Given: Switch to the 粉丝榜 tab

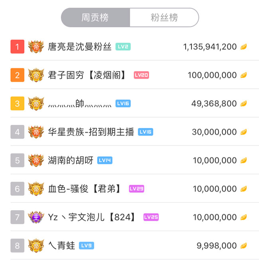Looking at the screenshot, I should [x=164, y=18].
